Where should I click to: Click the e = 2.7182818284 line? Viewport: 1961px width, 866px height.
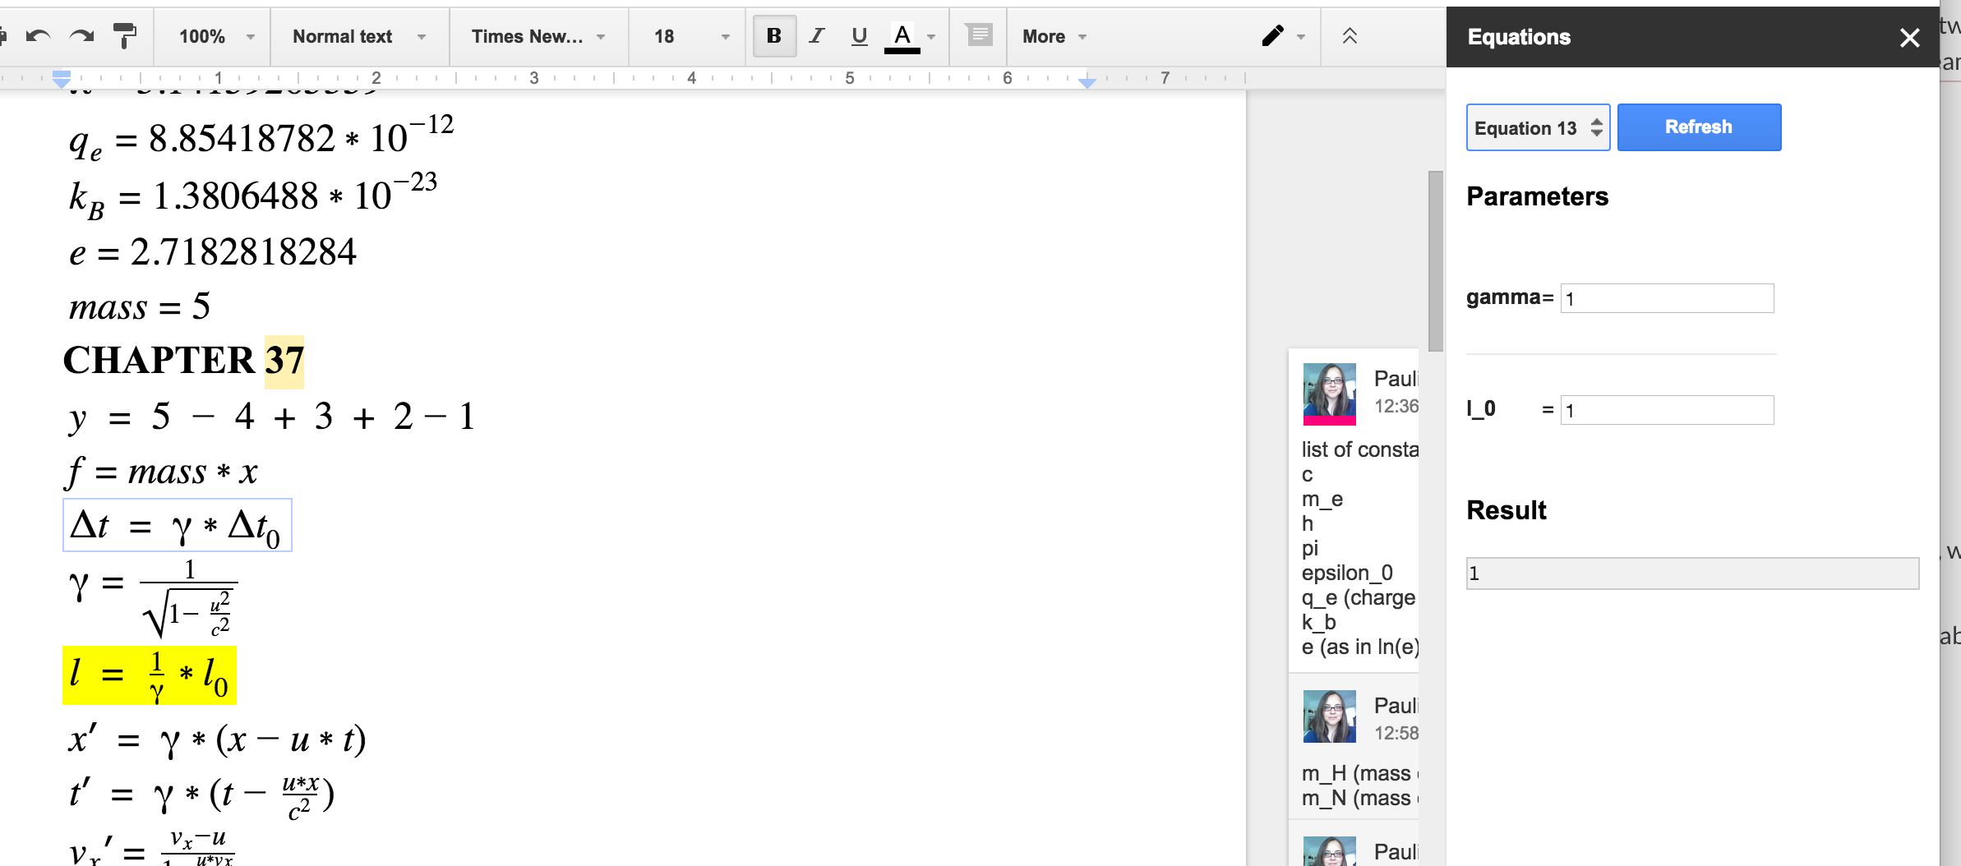(212, 251)
